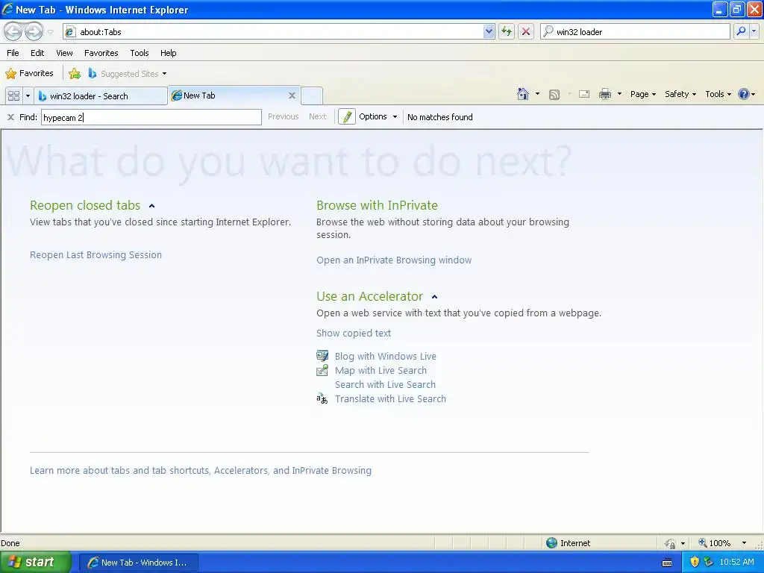Click the Show copied text link

[353, 334]
